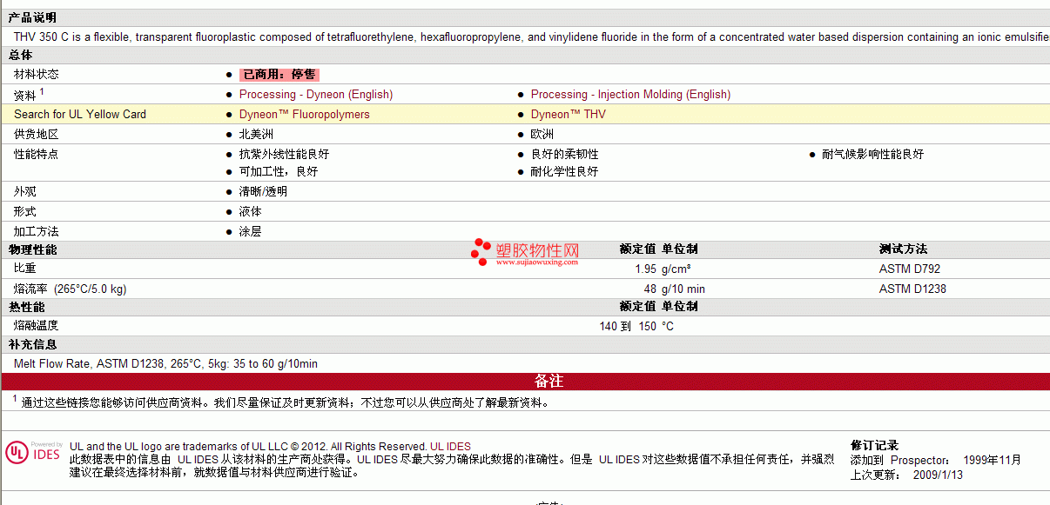Screen dimensions: 1050x505
Task: Click the 耐化学性良好 feature
Action: pos(565,171)
